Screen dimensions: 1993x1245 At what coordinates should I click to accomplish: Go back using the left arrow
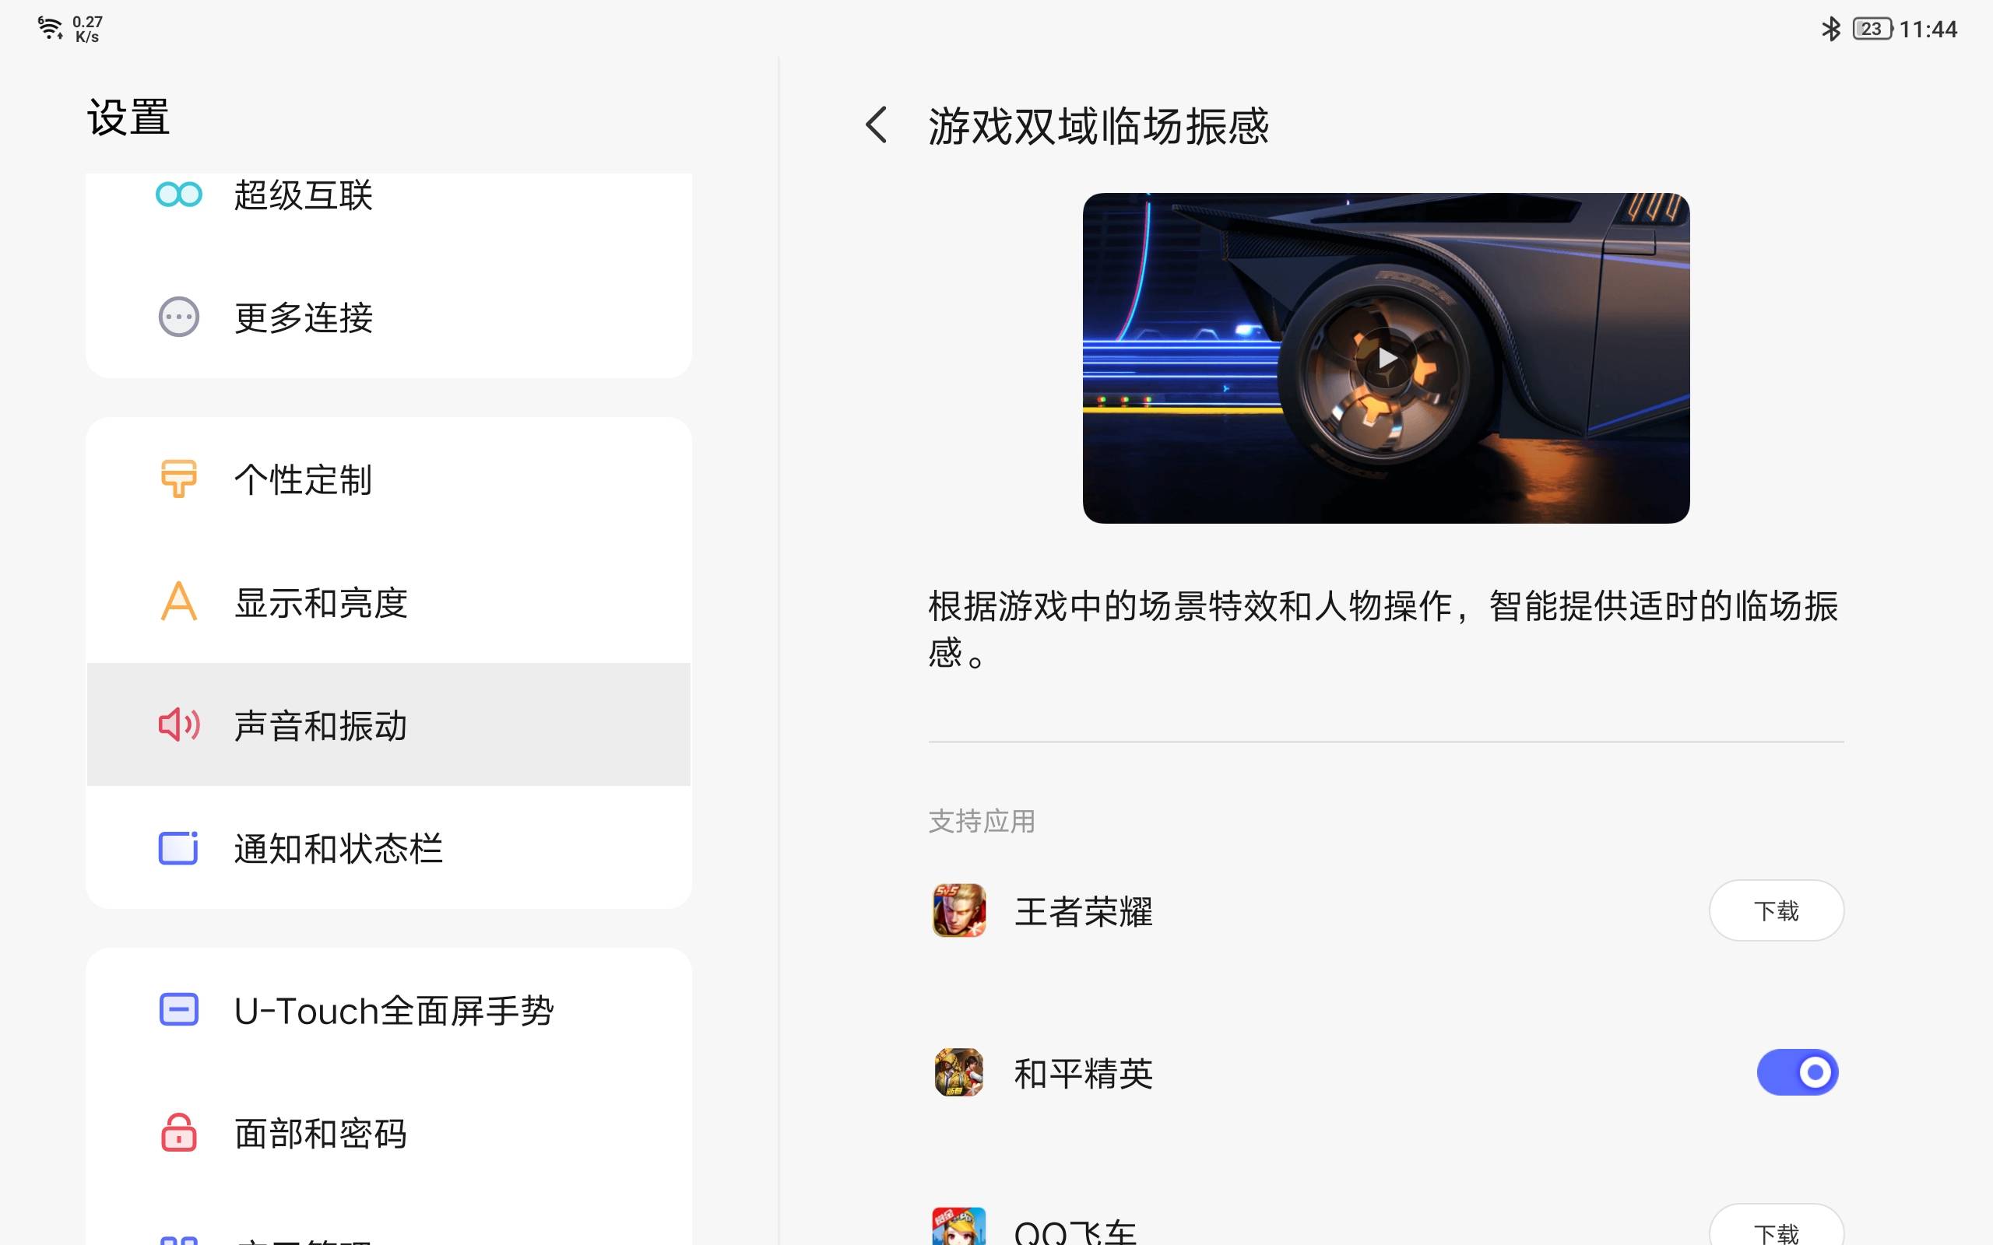[x=877, y=125]
